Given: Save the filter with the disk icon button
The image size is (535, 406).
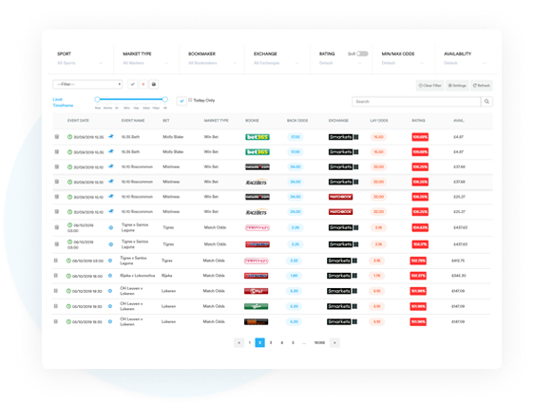Looking at the screenshot, I should pyautogui.click(x=154, y=85).
